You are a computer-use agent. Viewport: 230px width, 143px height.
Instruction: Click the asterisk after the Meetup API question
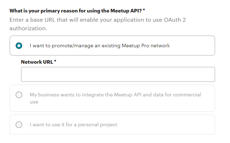pos(144,11)
